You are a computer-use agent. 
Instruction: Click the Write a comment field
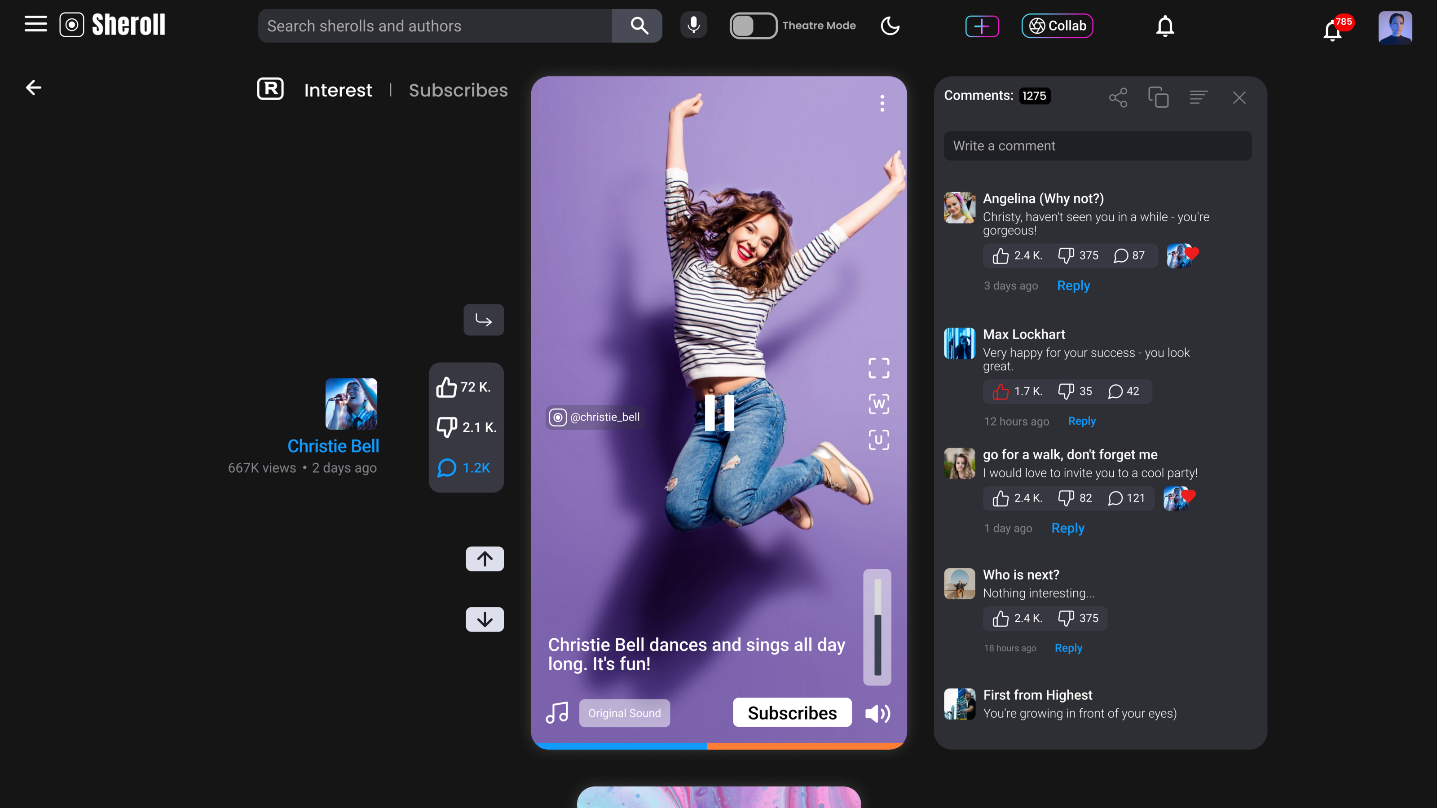pos(1097,146)
